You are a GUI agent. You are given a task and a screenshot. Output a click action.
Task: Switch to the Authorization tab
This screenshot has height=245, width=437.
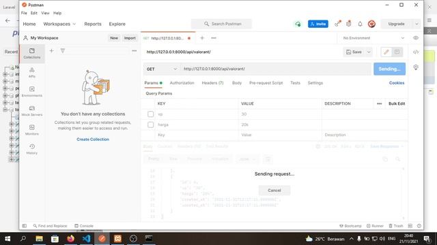pyautogui.click(x=182, y=83)
